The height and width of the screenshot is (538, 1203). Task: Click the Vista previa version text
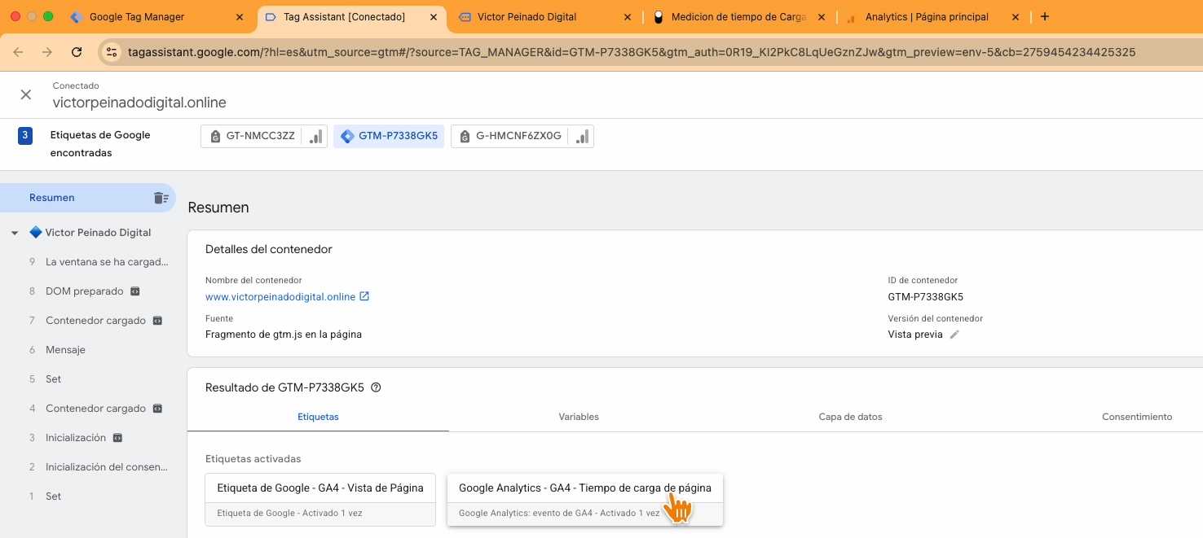click(915, 335)
